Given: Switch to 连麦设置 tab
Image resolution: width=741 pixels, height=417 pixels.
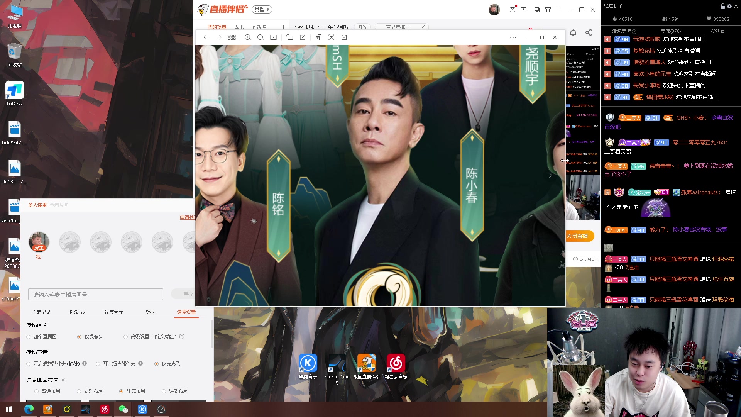Looking at the screenshot, I should pyautogui.click(x=186, y=312).
